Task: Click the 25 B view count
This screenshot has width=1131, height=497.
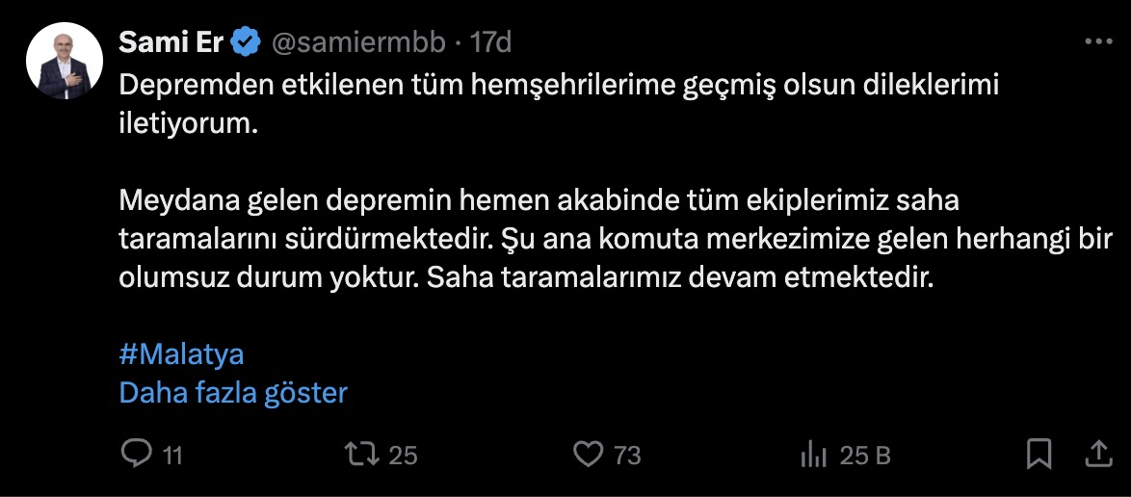Action: [865, 455]
